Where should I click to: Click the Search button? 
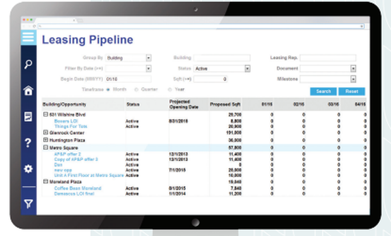coord(323,91)
